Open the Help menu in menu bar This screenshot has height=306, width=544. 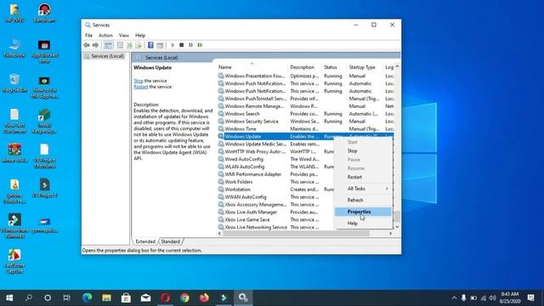(140, 36)
